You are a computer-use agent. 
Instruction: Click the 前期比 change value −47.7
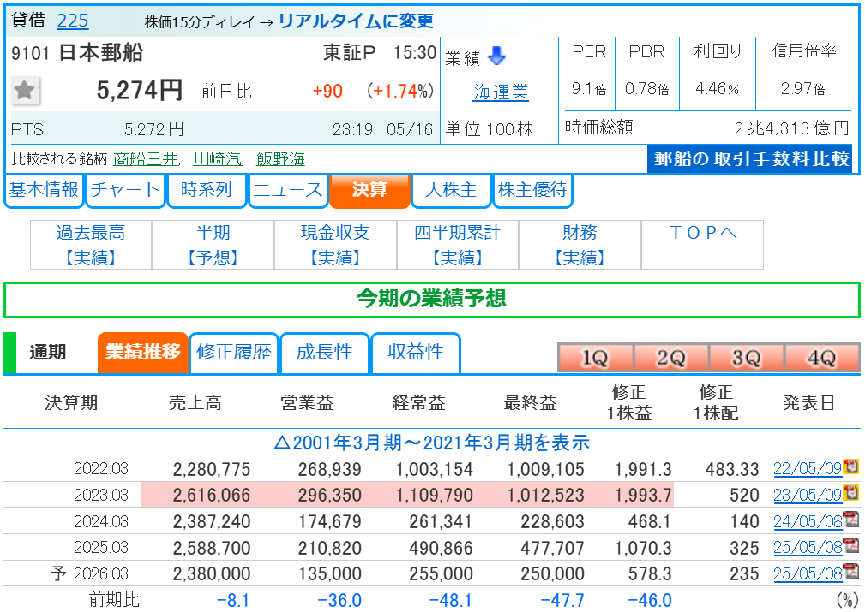pyautogui.click(x=562, y=600)
